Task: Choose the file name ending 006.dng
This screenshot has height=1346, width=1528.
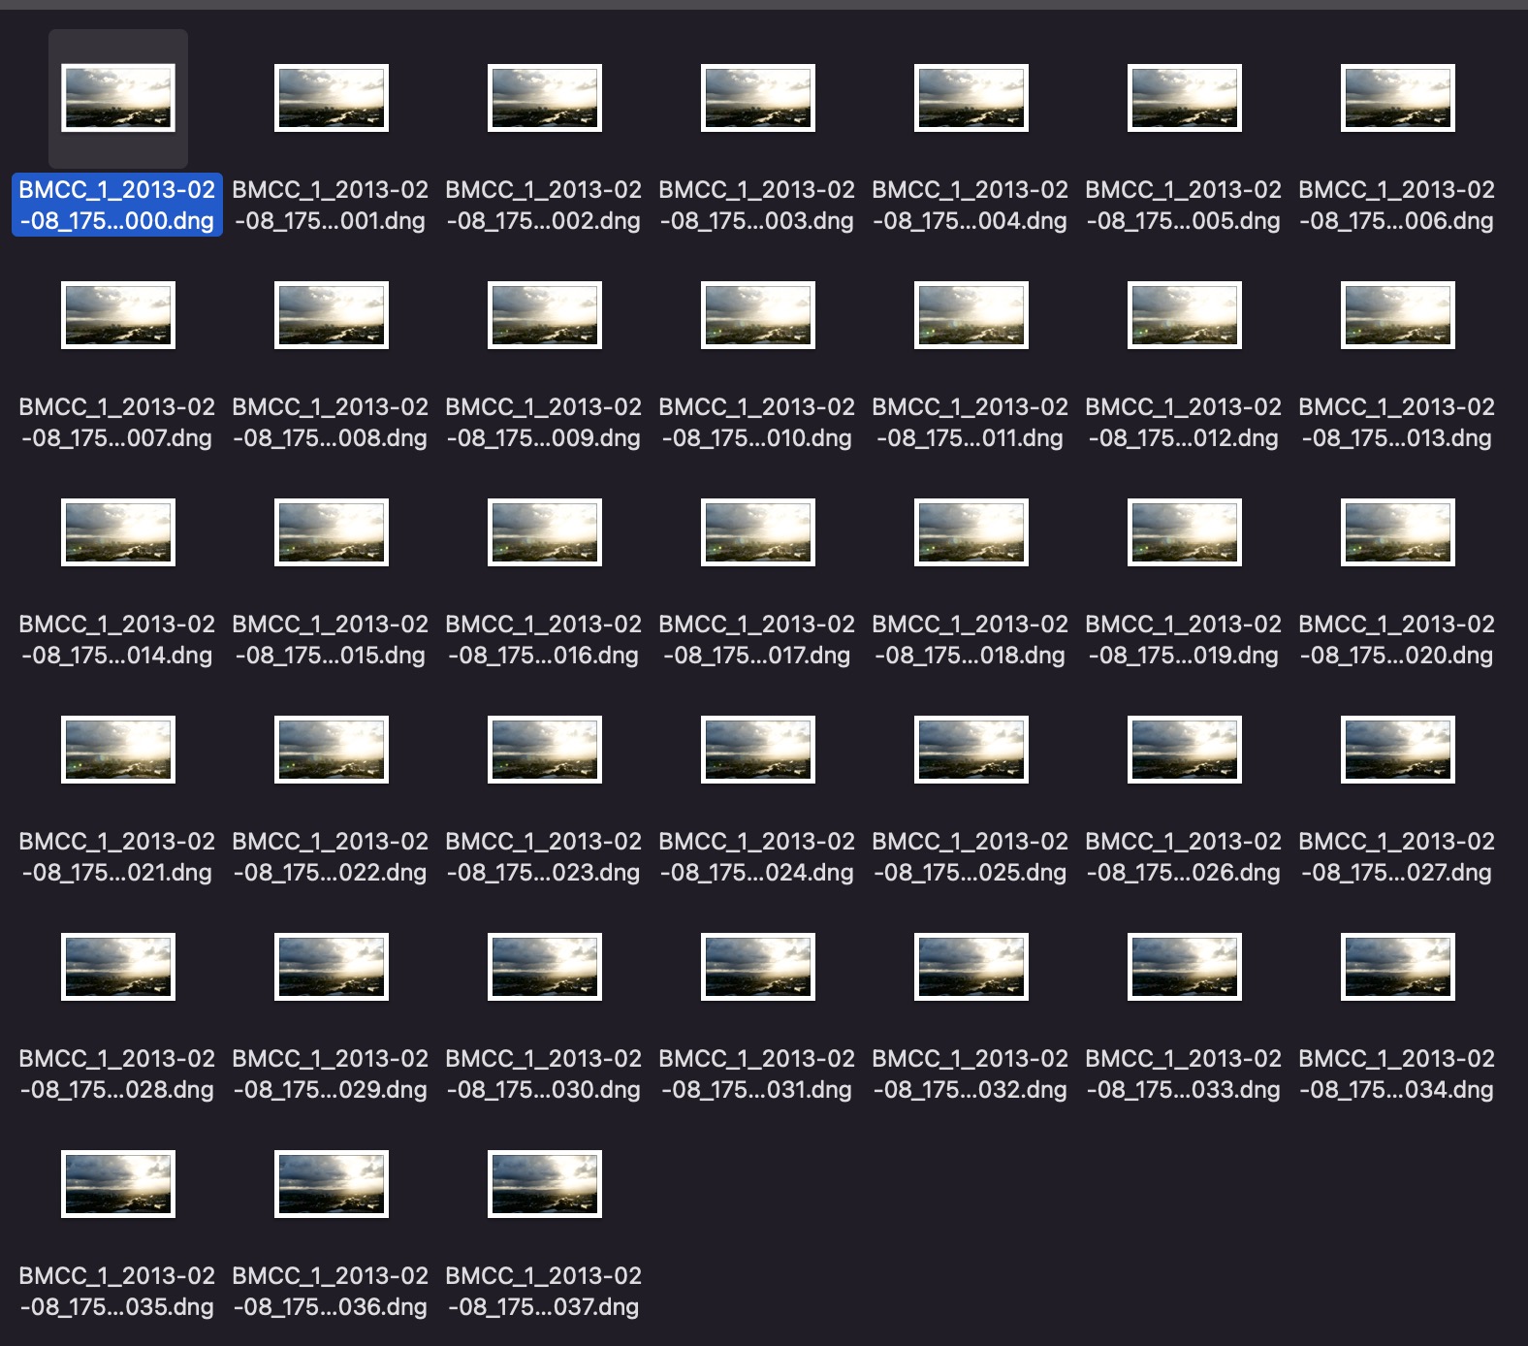Action: pyautogui.click(x=1397, y=206)
